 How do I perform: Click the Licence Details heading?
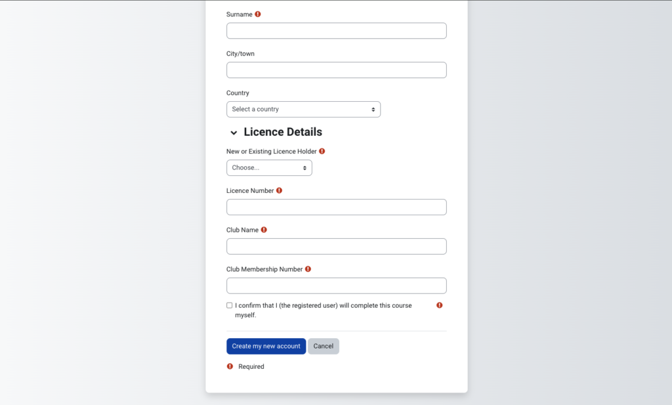pos(283,132)
